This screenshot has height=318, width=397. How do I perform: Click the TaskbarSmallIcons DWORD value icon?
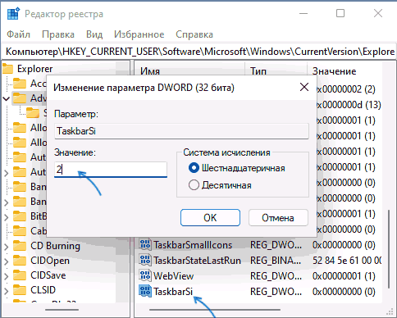[x=145, y=244]
